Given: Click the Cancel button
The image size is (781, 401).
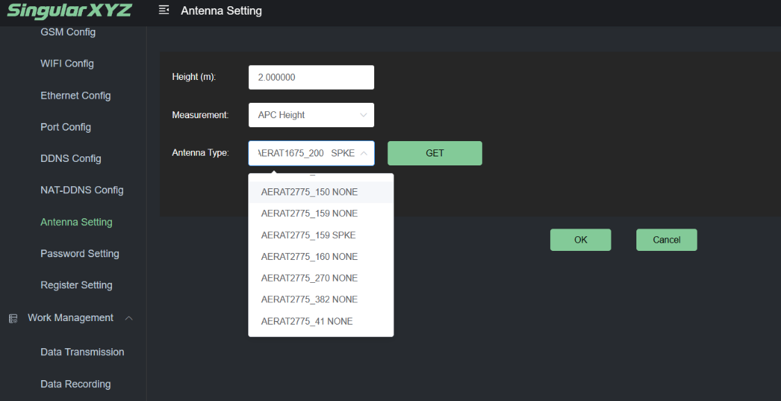Looking at the screenshot, I should [x=666, y=240].
